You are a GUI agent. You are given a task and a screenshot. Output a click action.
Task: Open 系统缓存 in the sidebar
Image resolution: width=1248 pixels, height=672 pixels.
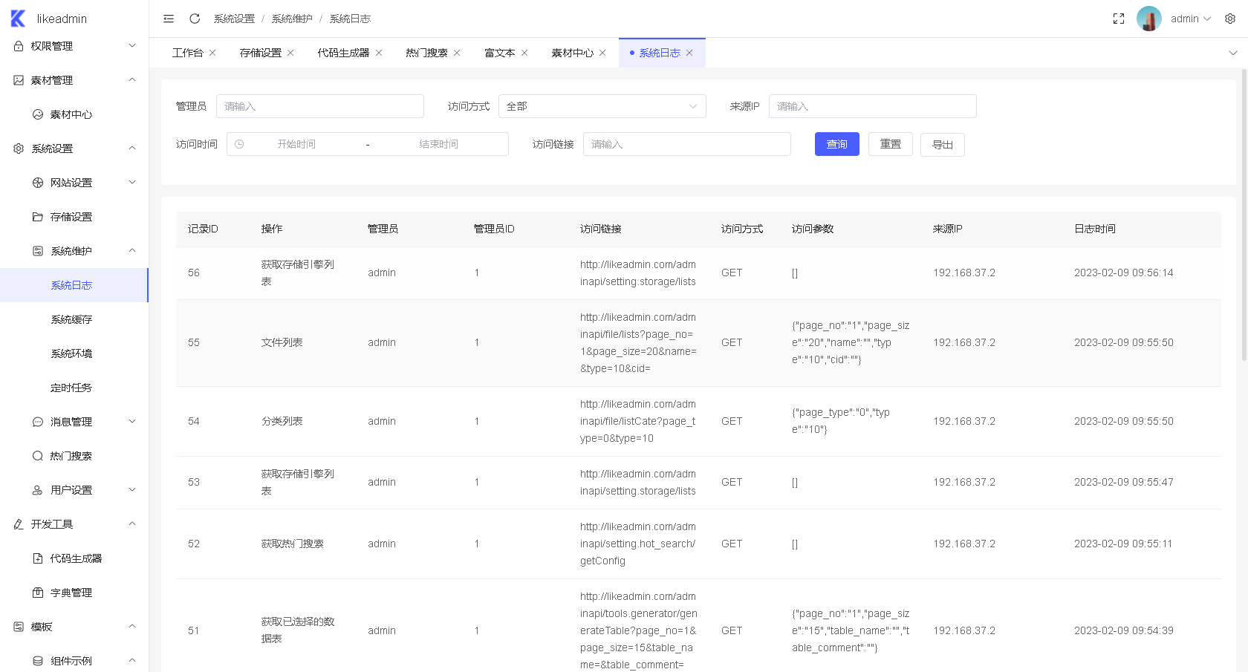tap(74, 319)
